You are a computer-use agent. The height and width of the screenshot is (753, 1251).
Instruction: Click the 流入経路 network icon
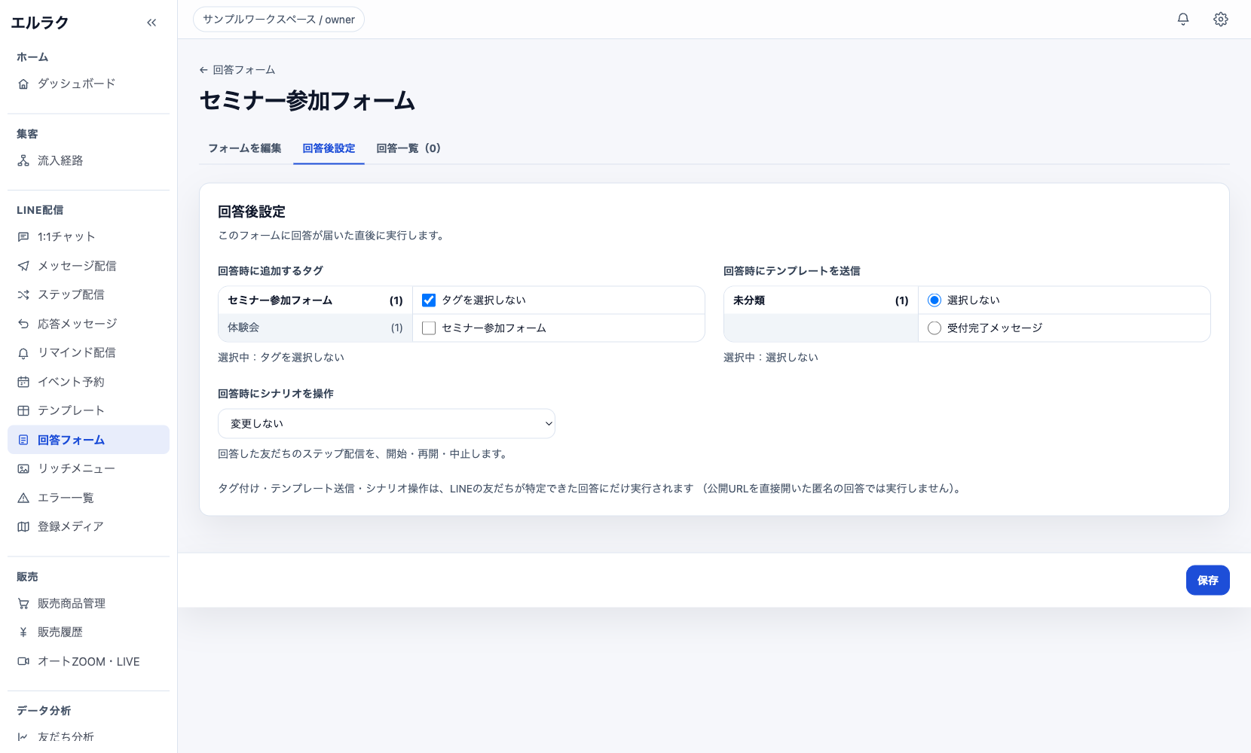click(x=23, y=160)
